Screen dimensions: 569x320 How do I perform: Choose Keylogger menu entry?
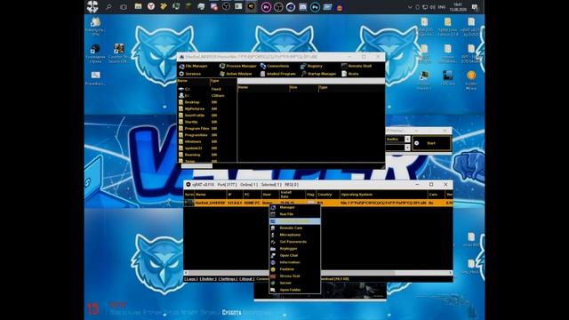click(294, 249)
